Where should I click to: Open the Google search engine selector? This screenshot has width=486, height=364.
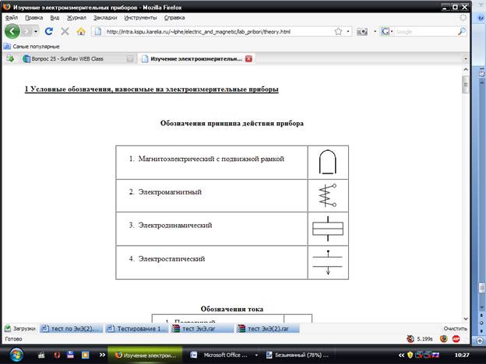[x=386, y=31]
